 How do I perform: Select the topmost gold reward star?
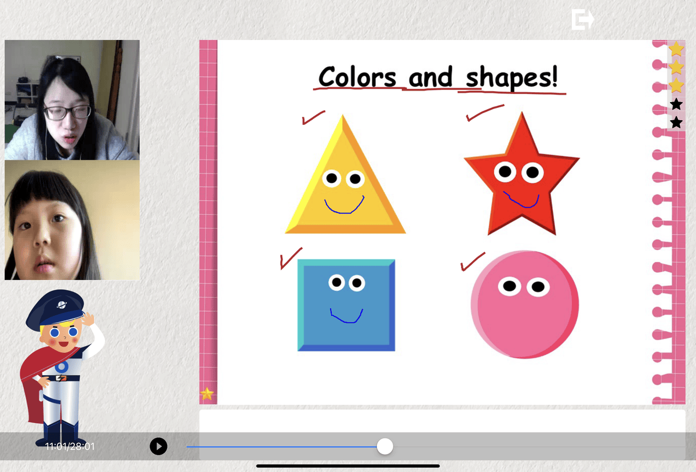(x=676, y=49)
